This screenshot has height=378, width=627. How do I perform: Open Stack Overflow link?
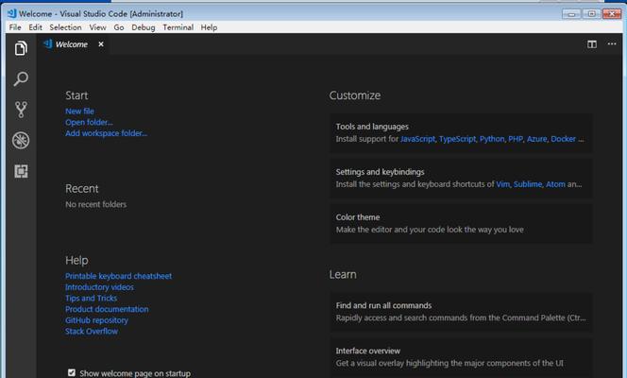click(92, 331)
